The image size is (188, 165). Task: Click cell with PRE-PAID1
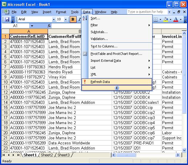[x=147, y=143]
